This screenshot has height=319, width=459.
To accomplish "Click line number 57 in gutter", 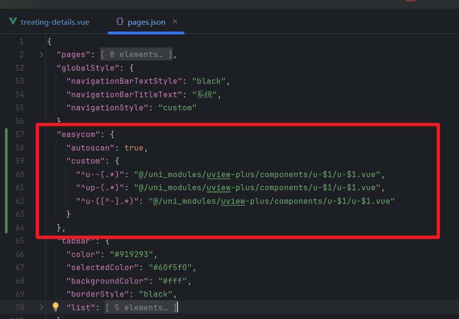I will 20,135.
